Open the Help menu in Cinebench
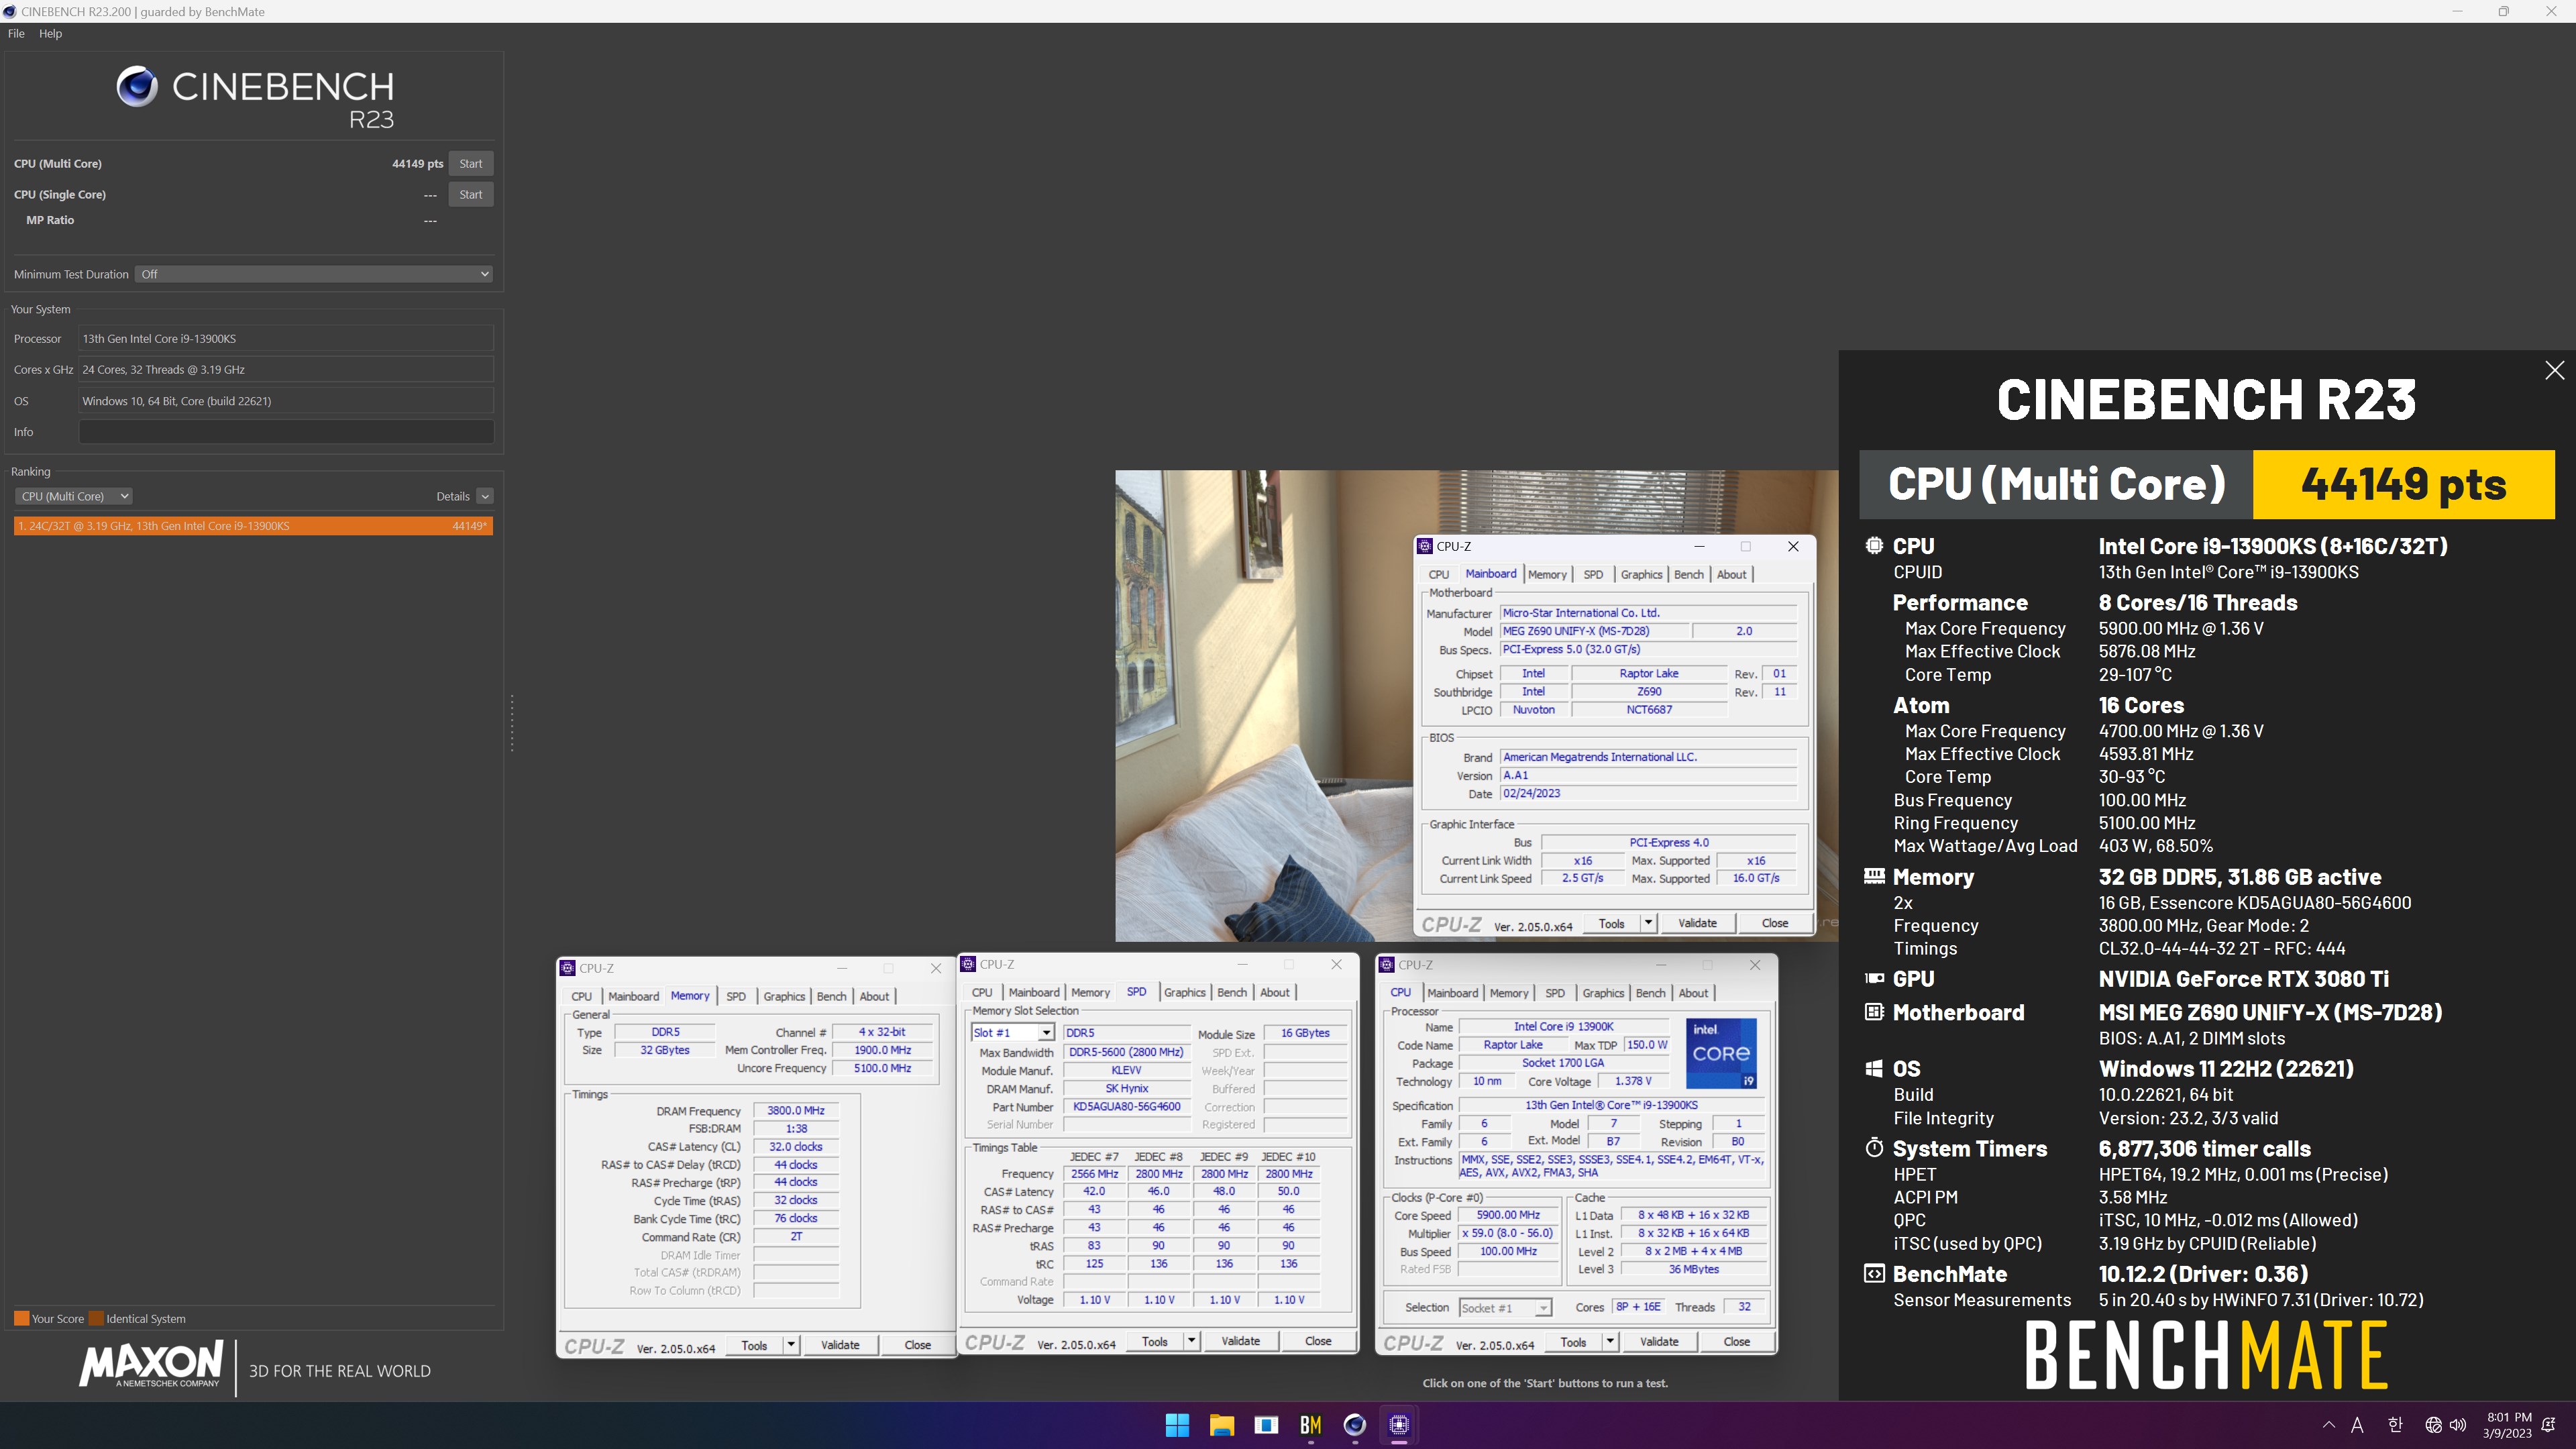This screenshot has height=1449, width=2576. pyautogui.click(x=50, y=34)
